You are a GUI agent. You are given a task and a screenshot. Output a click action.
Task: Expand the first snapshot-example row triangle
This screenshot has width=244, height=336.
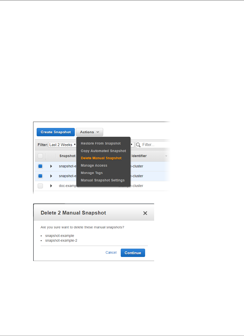coord(51,166)
